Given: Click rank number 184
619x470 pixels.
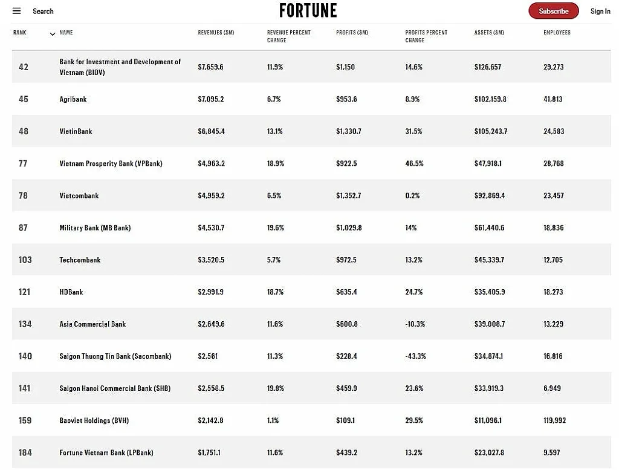Looking at the screenshot, I should tap(25, 452).
